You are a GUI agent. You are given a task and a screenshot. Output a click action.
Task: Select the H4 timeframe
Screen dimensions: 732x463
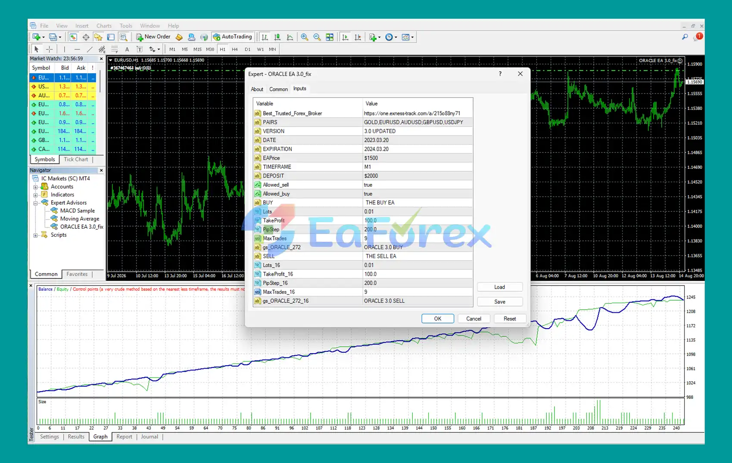pos(235,50)
